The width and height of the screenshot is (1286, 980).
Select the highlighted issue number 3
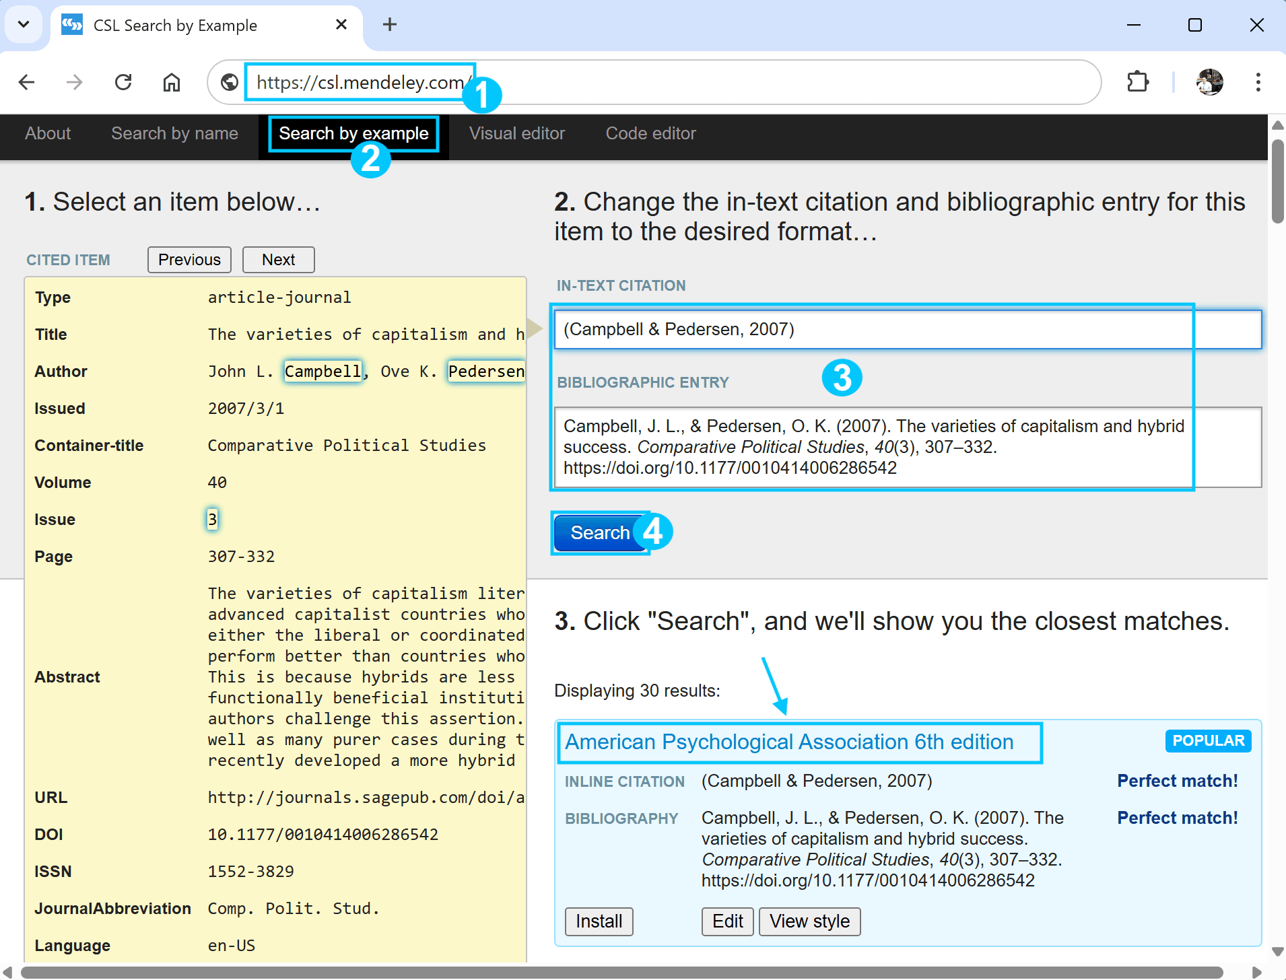(212, 520)
